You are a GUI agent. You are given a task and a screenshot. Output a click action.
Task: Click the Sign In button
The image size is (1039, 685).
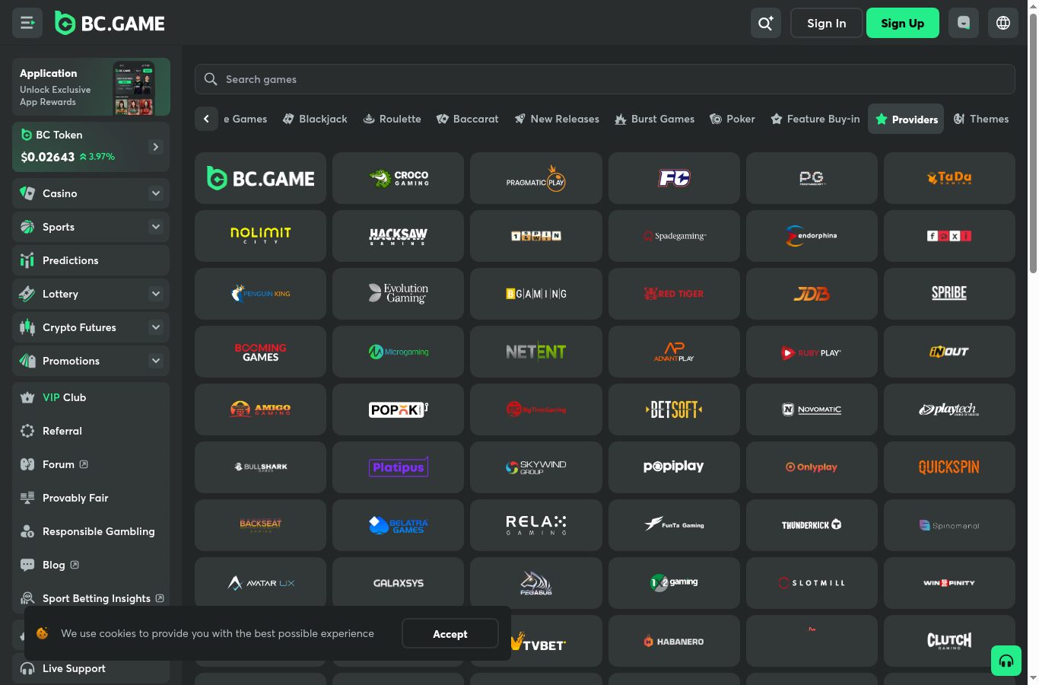[x=827, y=23]
